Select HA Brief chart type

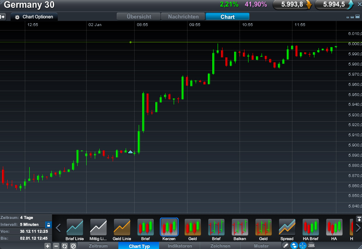pos(310,230)
